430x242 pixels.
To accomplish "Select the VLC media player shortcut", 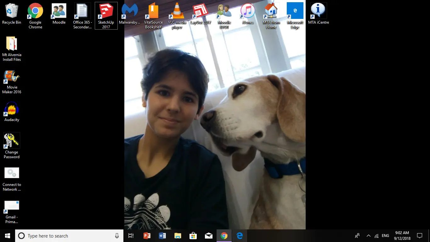I will pos(177,16).
